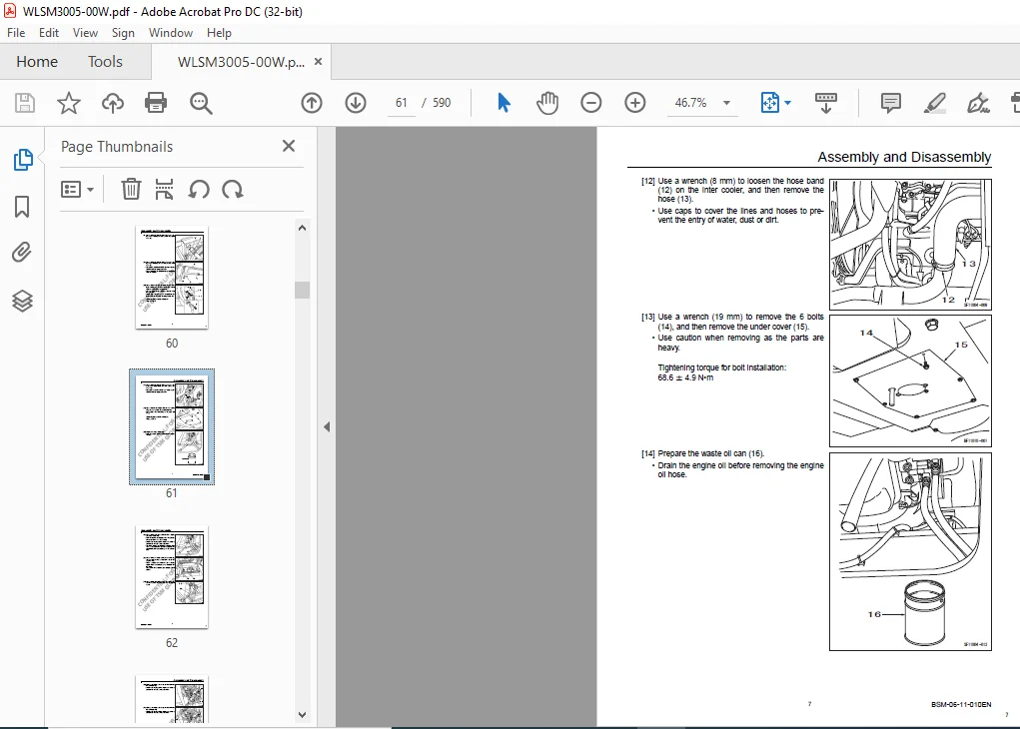Image resolution: width=1020 pixels, height=729 pixels.
Task: Close the Page Thumbnails panel
Action: pos(289,146)
